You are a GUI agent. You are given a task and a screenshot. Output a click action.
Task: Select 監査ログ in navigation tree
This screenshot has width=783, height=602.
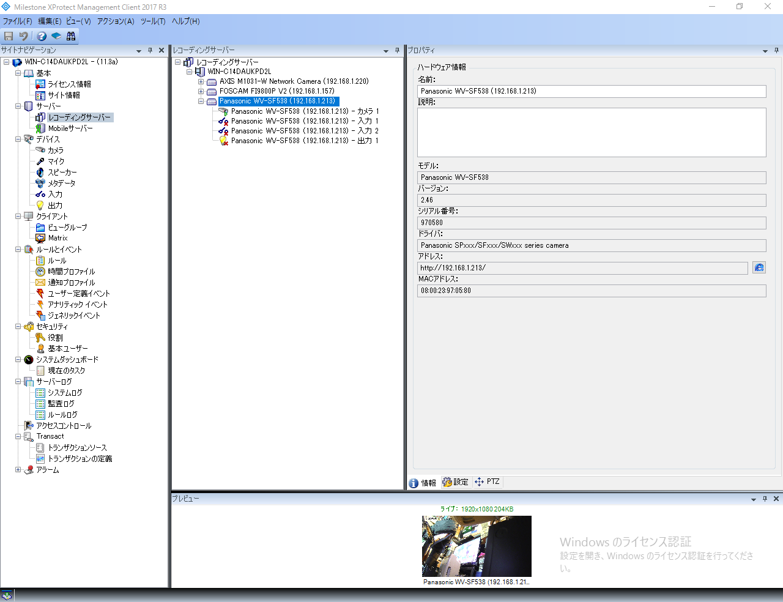61,404
